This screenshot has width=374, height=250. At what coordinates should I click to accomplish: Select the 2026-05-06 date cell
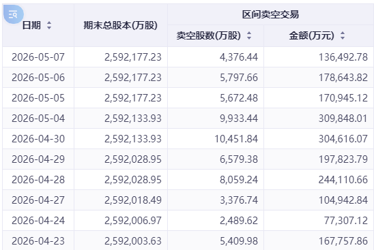38,78
